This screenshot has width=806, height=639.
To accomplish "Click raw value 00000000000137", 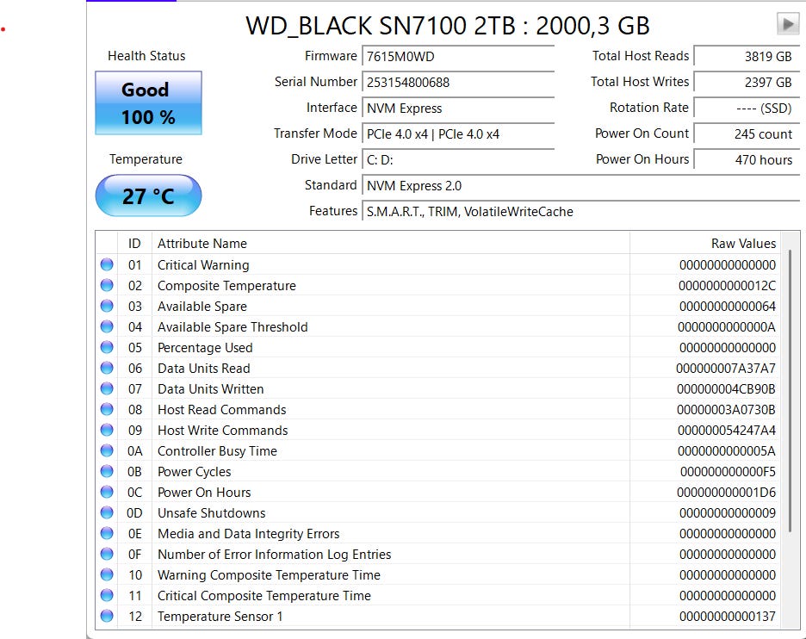I will point(728,616).
